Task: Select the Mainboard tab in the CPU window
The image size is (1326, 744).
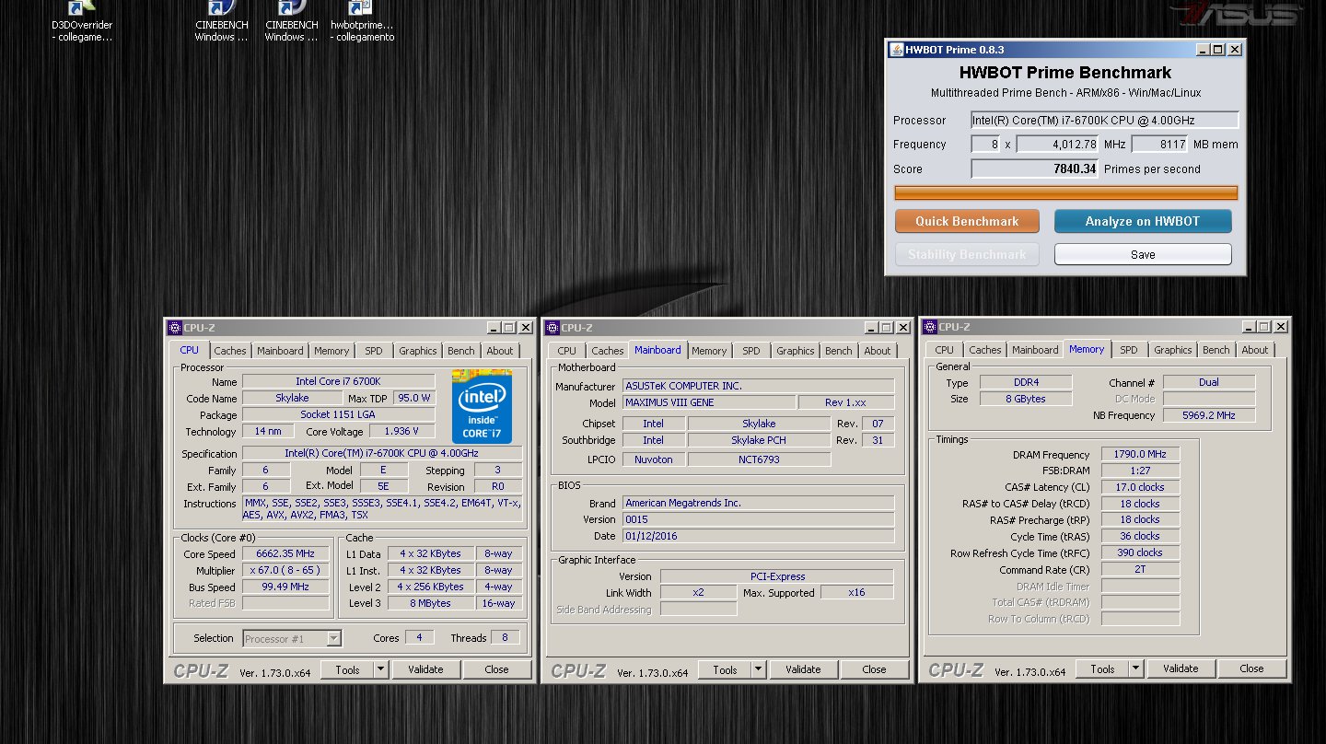Action: (280, 351)
